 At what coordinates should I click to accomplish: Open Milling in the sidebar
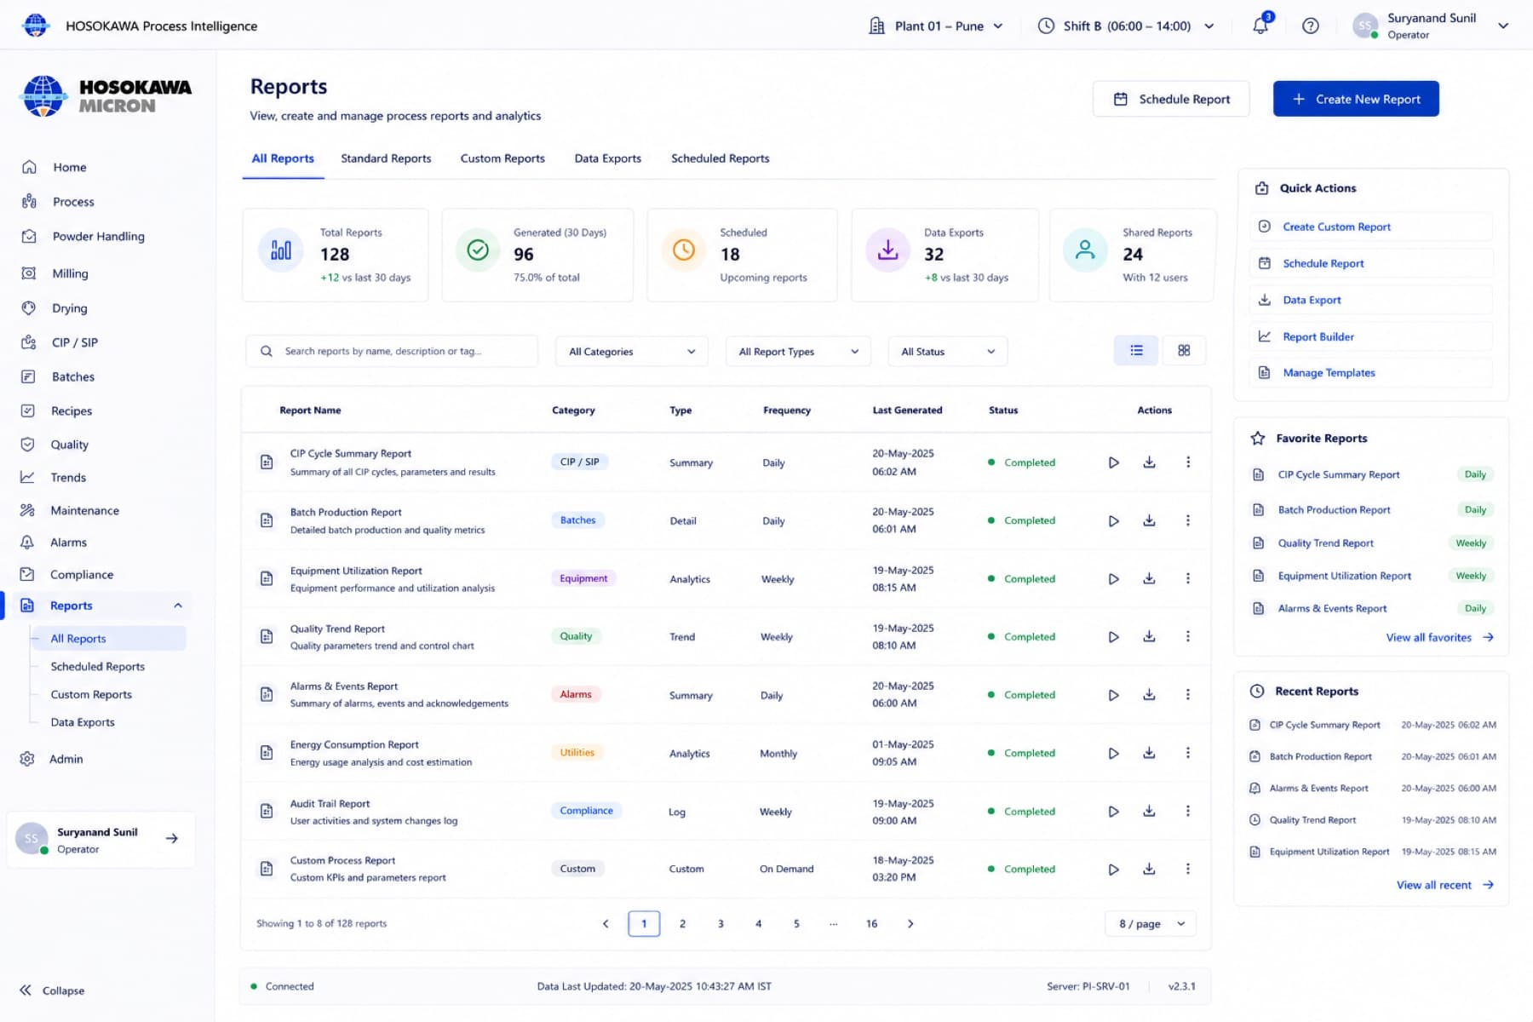click(70, 273)
